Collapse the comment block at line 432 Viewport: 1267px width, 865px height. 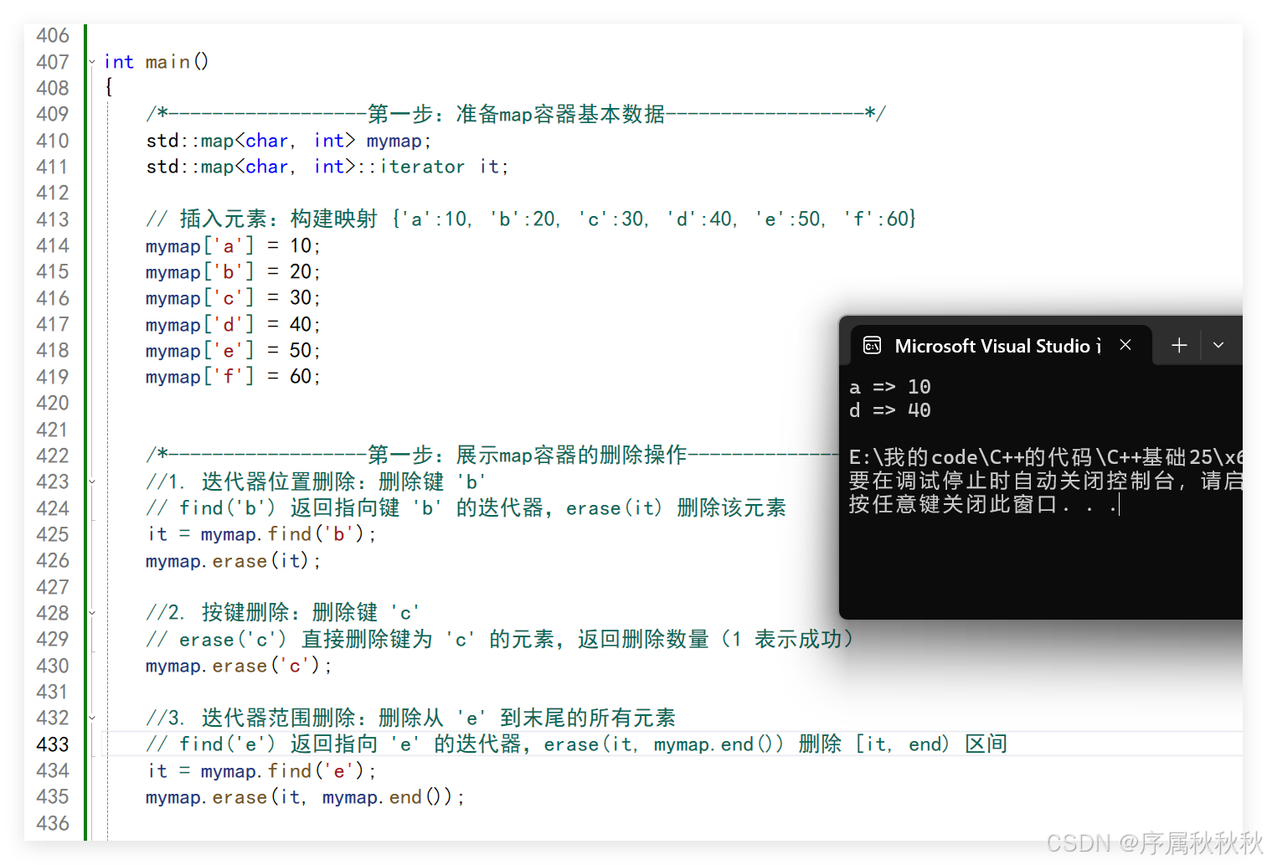coord(92,718)
